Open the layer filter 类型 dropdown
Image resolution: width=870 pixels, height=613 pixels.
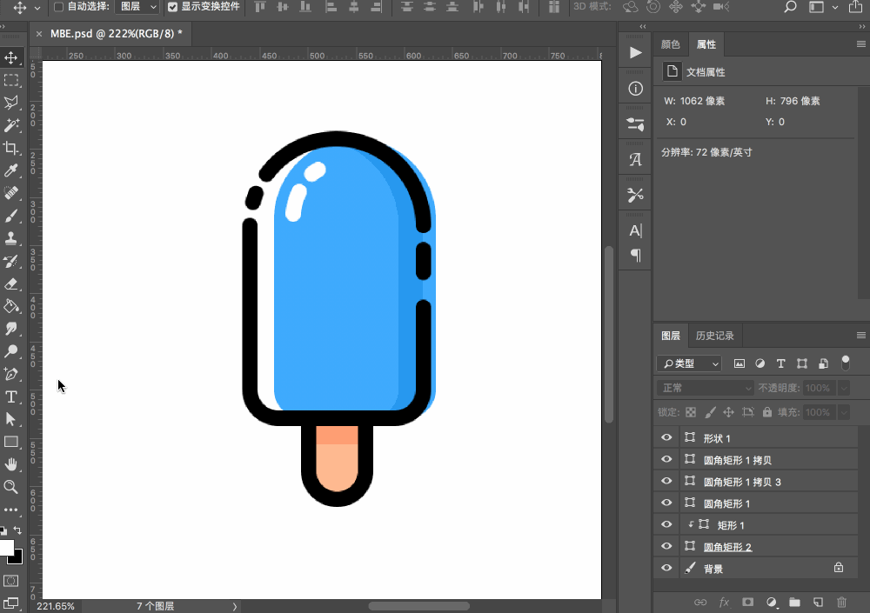pyautogui.click(x=689, y=363)
